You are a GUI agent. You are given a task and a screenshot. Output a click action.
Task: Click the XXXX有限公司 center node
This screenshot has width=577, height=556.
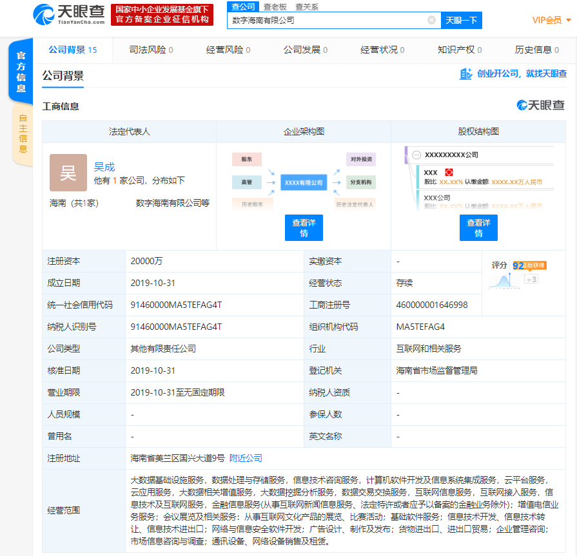click(x=303, y=181)
